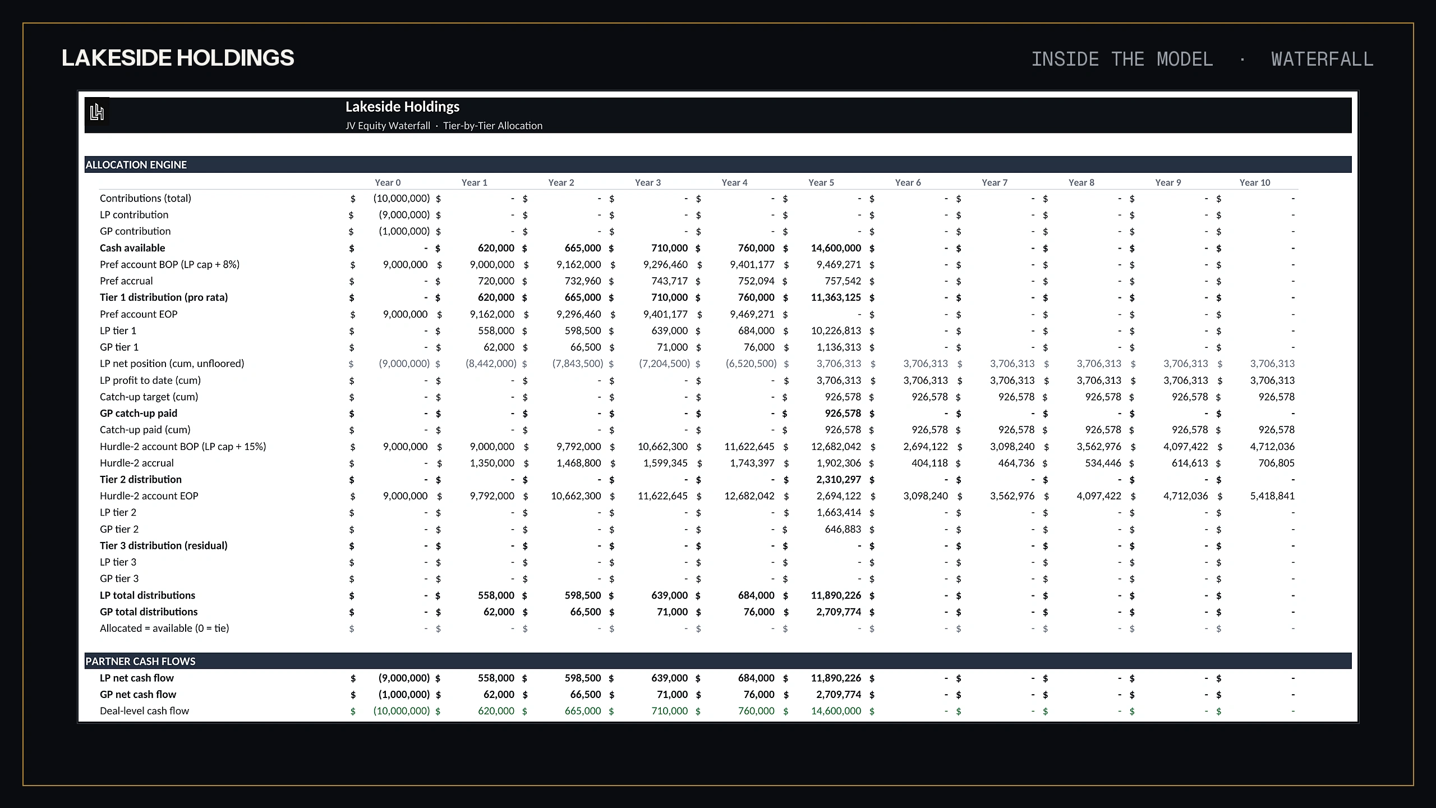1436x808 pixels.
Task: Select Year 5 GP catch-up paid 926,578
Action: [x=843, y=414]
